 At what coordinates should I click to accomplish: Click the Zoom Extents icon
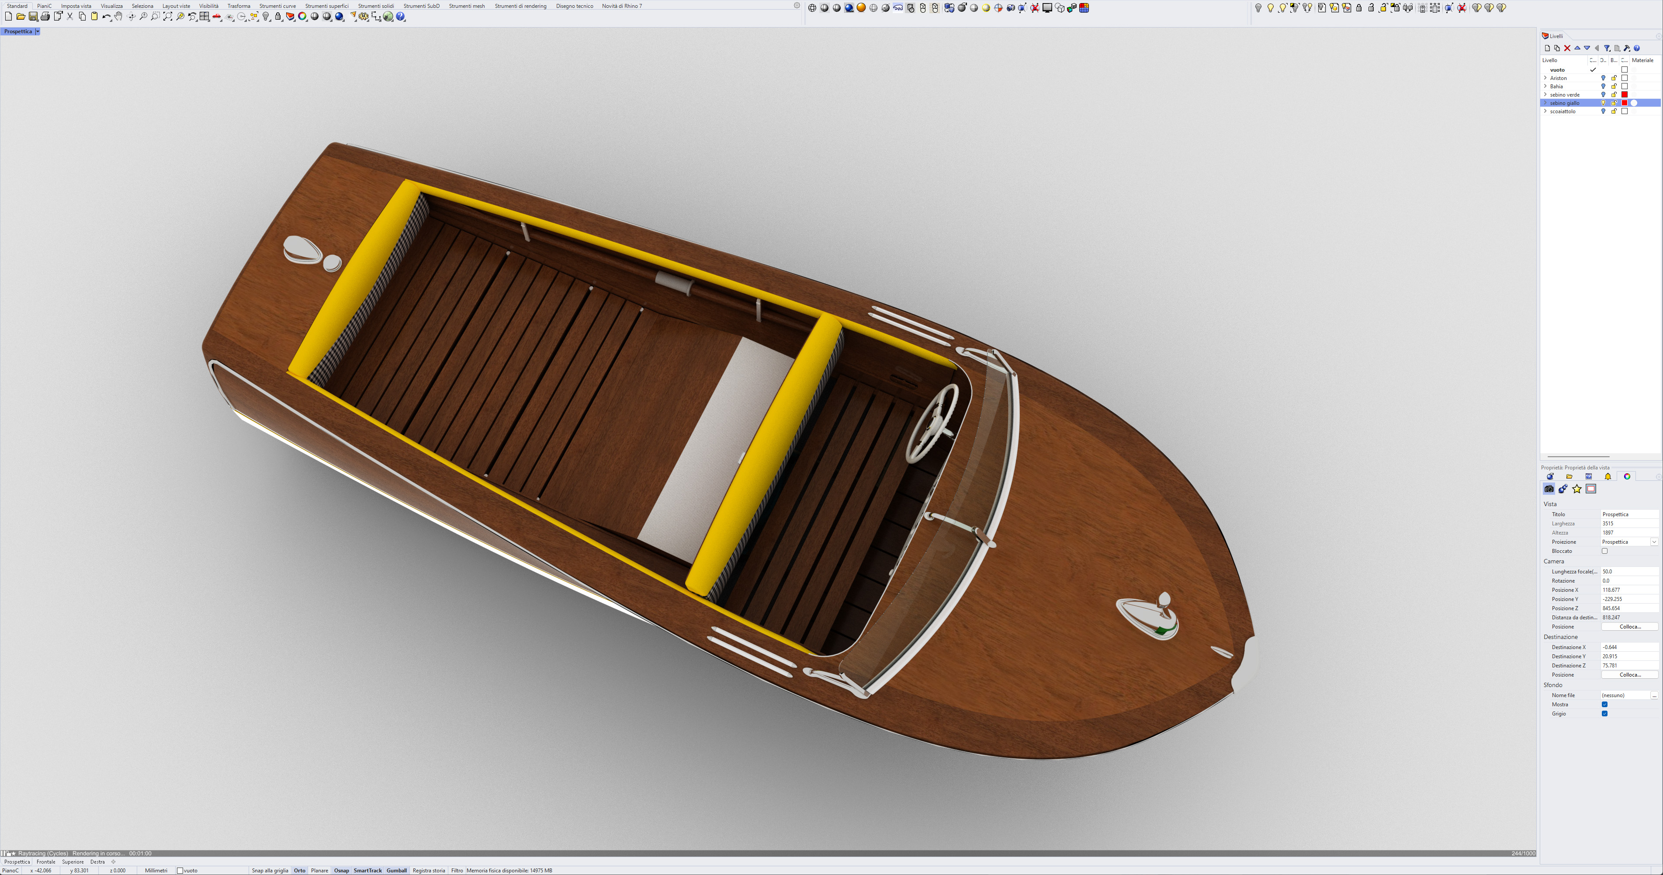coord(167,17)
